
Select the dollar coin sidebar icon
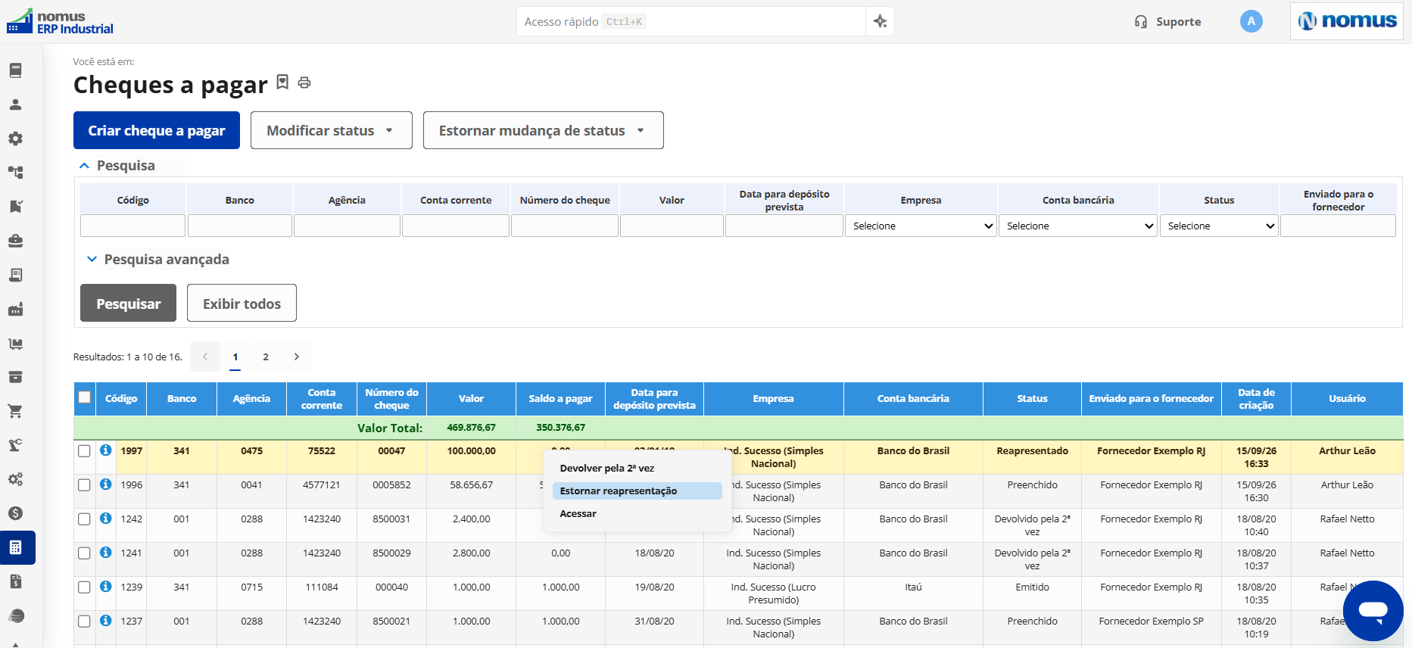[15, 513]
